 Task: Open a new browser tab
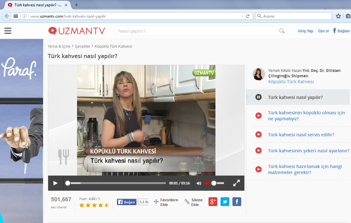[x=76, y=5]
